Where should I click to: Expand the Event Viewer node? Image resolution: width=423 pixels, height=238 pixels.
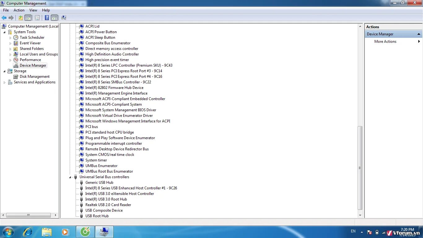point(11,43)
